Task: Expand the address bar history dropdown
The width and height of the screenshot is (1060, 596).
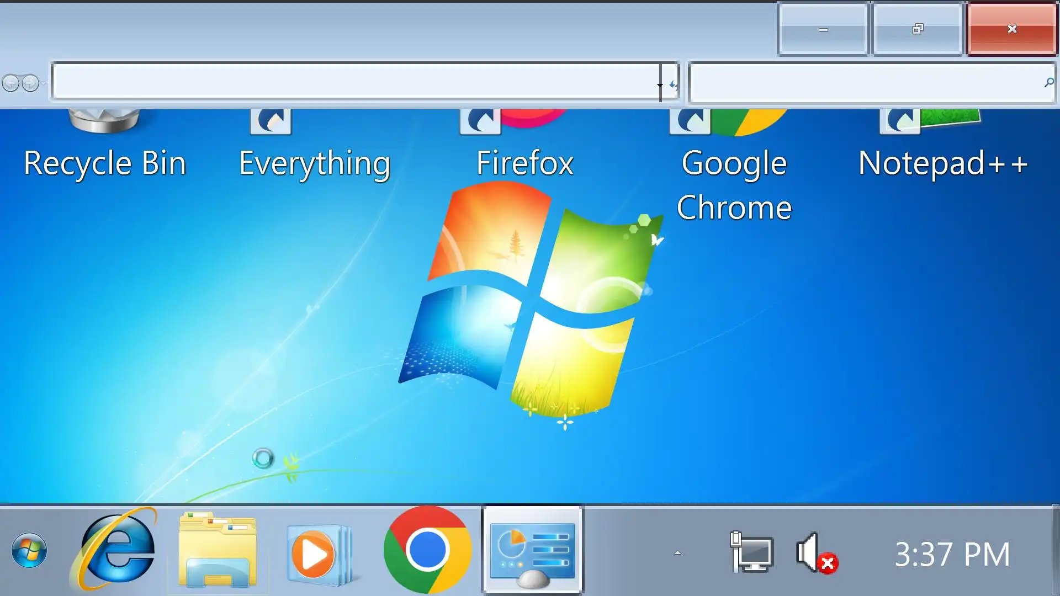Action: [x=660, y=85]
